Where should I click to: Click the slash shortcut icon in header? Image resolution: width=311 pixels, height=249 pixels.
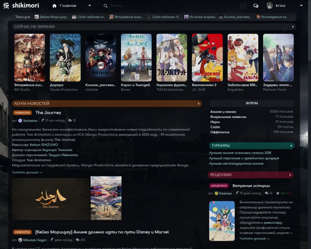coord(243,6)
